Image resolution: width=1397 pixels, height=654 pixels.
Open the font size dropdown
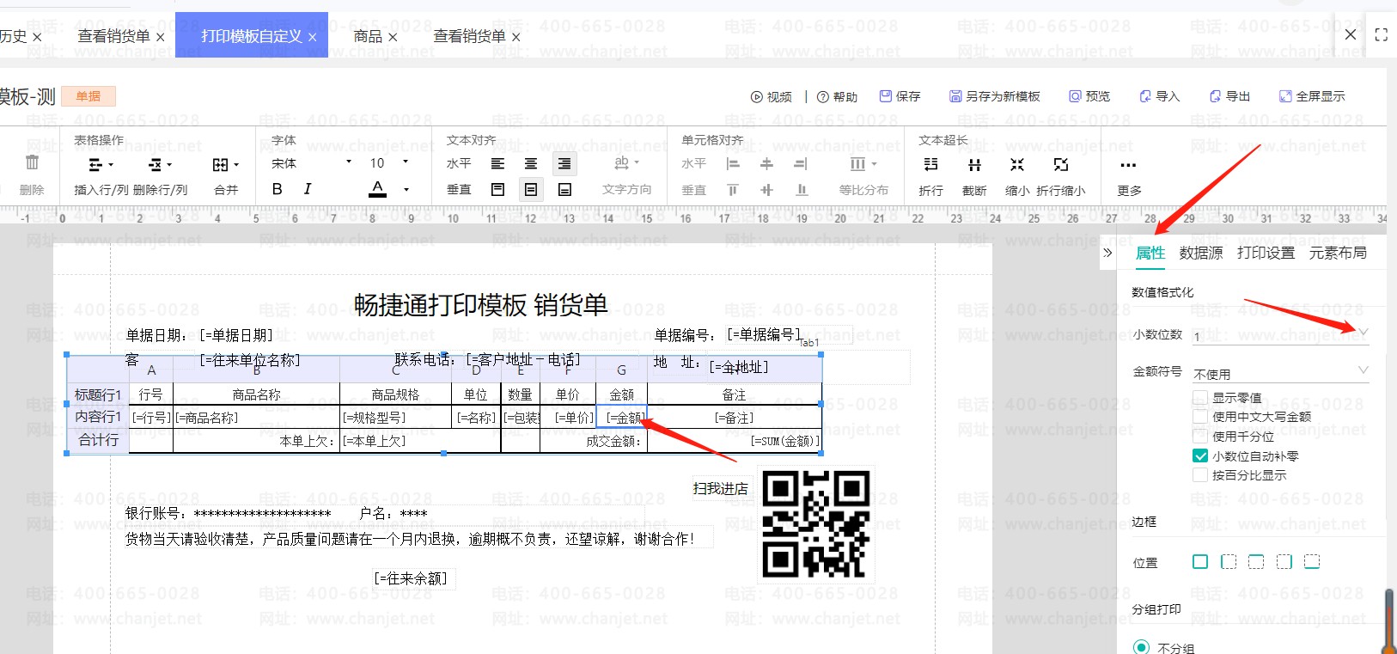tap(406, 162)
